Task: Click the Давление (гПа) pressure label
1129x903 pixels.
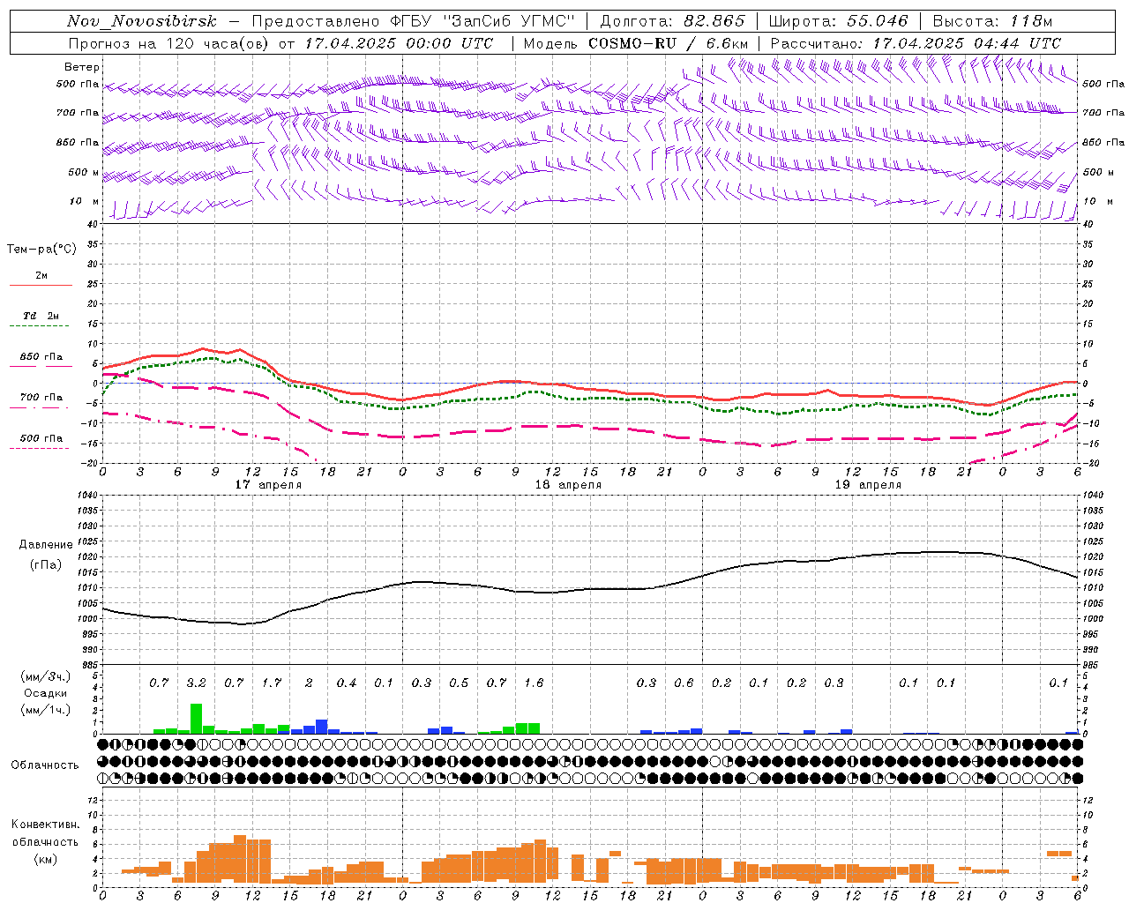Action: click(x=46, y=554)
